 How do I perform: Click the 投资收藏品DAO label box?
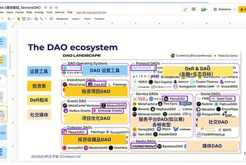[95, 139]
